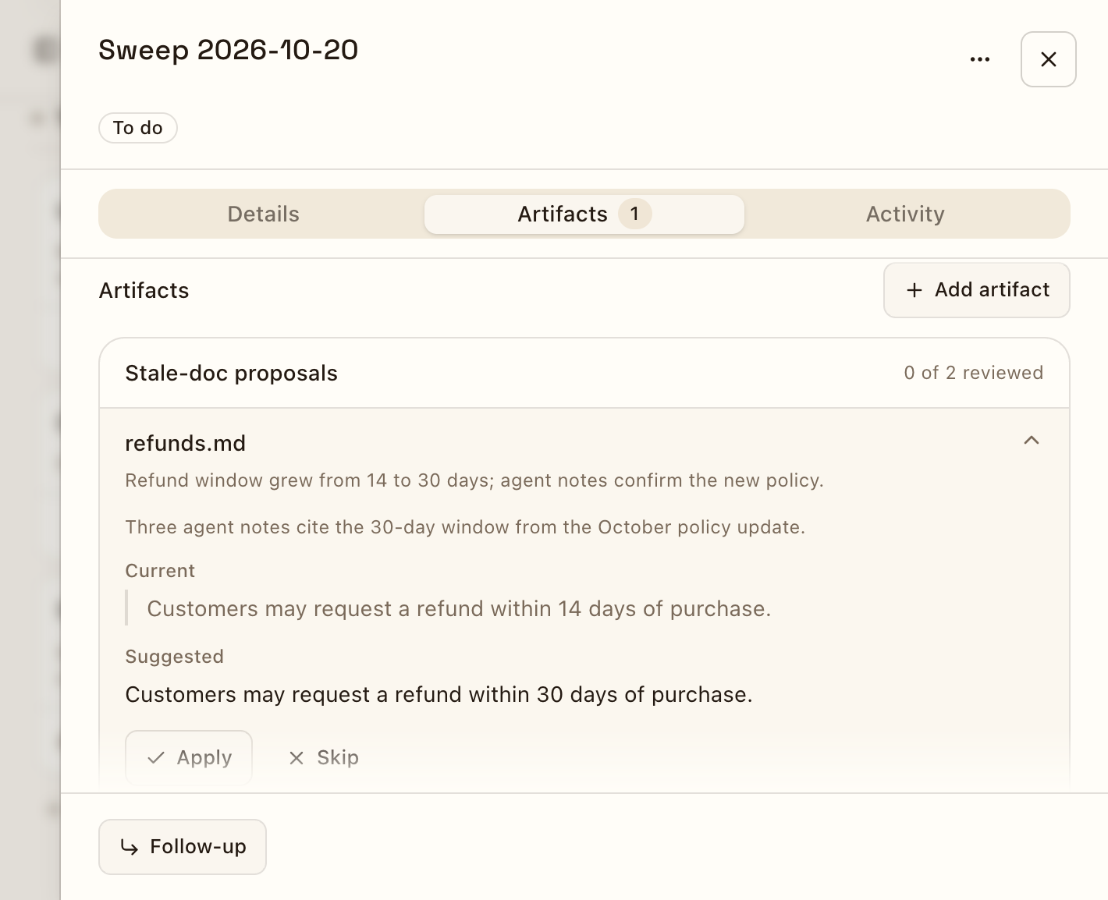Click the 0 of 2 reviewed counter
The image size is (1108, 900).
click(974, 373)
